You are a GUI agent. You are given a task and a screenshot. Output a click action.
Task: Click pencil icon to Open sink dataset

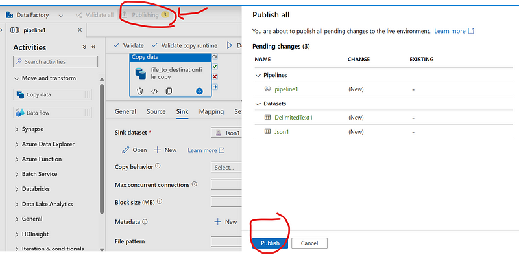pyautogui.click(x=125, y=150)
